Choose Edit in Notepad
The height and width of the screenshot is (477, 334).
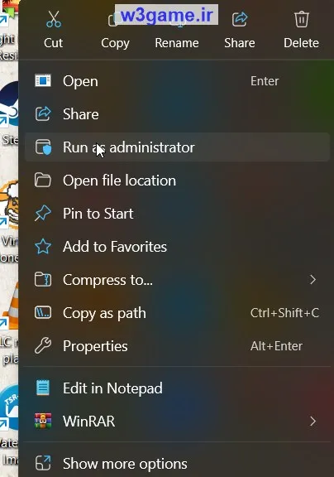[x=177, y=388]
